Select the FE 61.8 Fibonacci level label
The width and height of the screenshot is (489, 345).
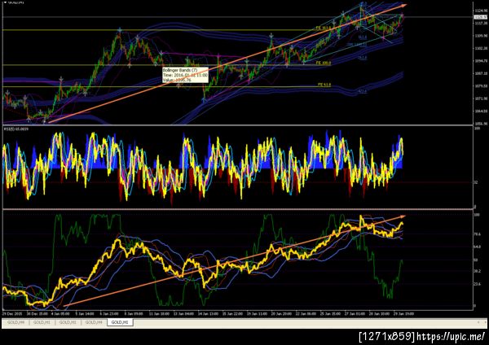[x=324, y=85]
